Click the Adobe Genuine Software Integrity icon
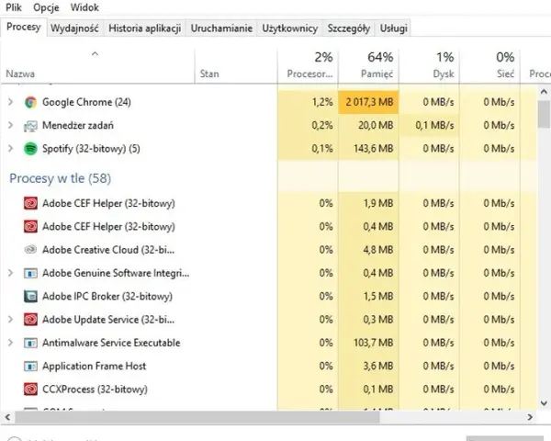 coord(30,273)
